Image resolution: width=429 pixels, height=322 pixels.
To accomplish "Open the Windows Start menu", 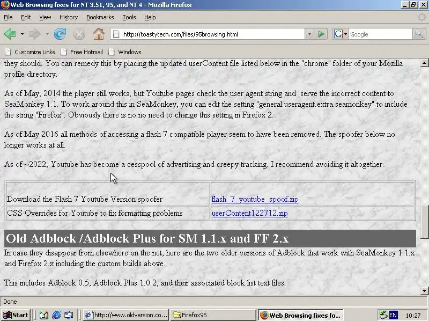I will 16,315.
